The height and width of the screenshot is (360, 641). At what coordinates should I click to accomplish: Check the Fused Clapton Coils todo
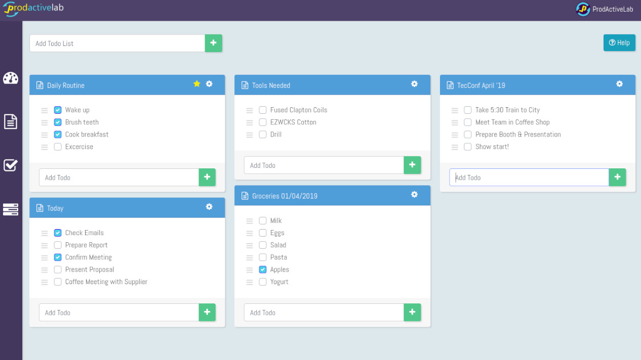click(263, 110)
